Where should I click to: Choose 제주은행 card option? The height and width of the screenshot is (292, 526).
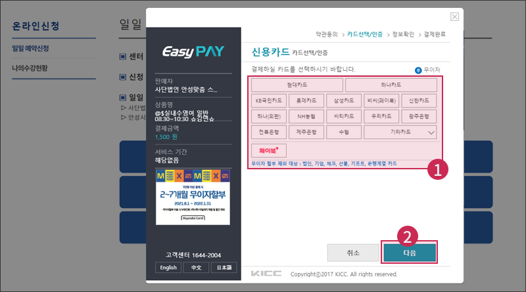306,132
